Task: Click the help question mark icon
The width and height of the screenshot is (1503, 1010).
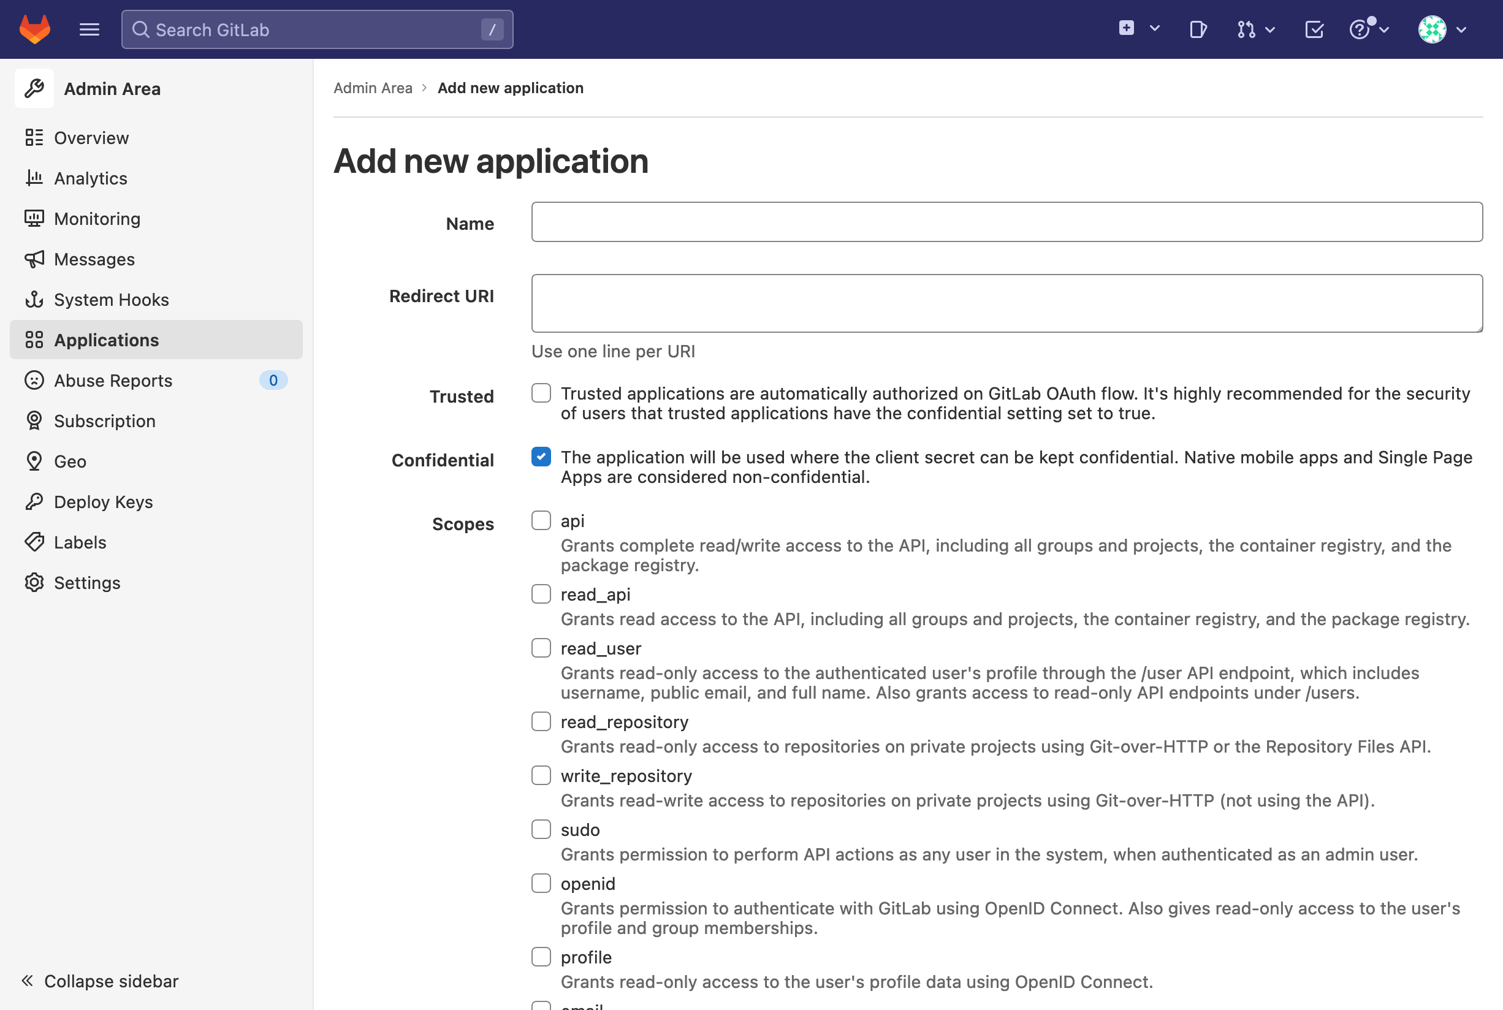Action: tap(1359, 29)
